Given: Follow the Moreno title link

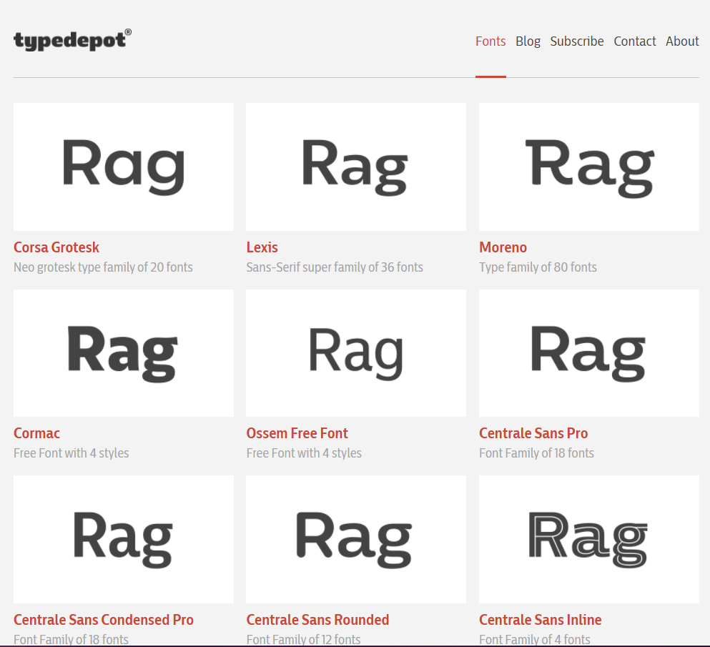Looking at the screenshot, I should [x=503, y=247].
